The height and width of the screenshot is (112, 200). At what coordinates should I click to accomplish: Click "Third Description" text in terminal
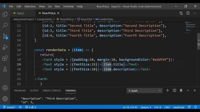pos(60,98)
